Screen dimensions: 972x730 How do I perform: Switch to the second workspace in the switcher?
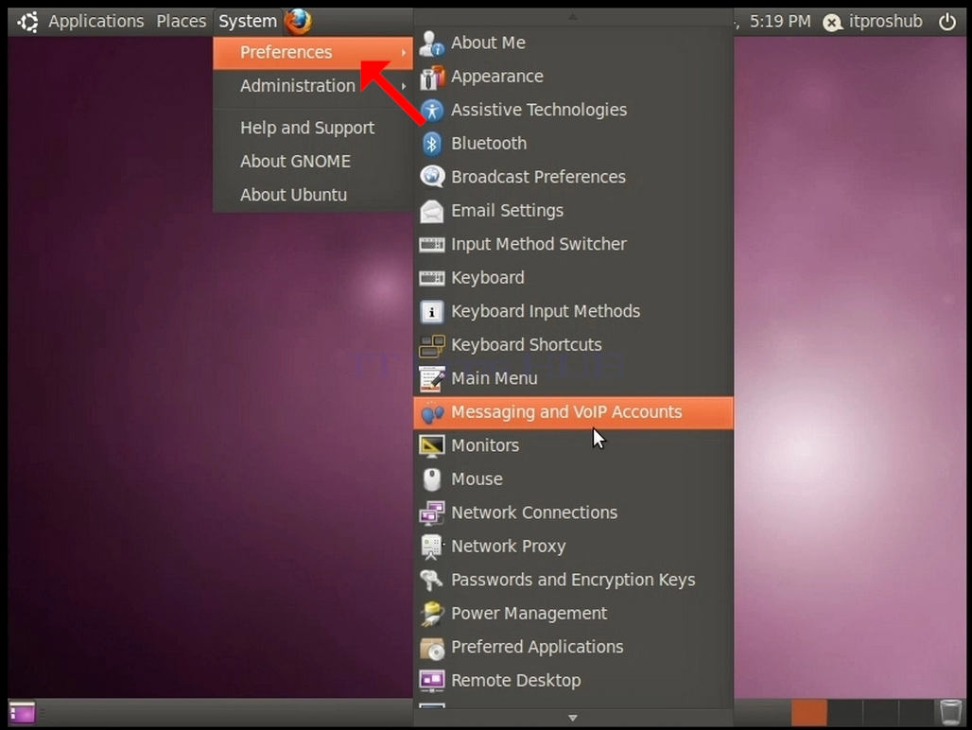pyautogui.click(x=844, y=712)
